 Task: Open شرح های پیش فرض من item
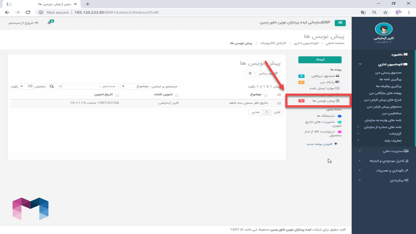[x=383, y=100]
